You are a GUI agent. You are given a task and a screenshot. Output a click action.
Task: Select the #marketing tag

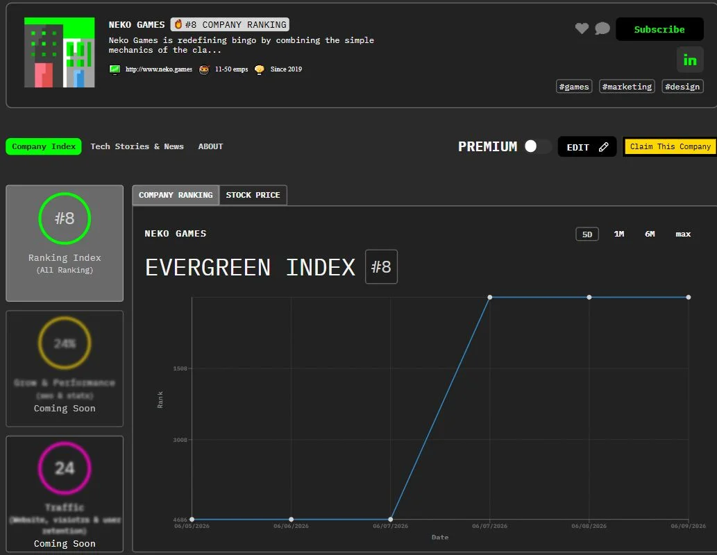pos(627,87)
